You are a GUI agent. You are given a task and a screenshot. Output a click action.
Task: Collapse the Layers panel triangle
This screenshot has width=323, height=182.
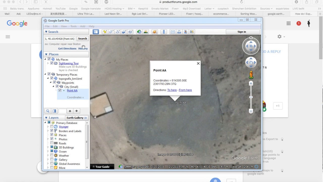(46, 118)
